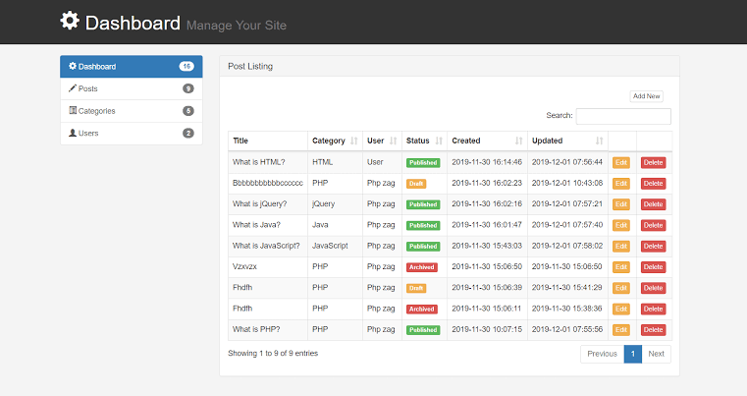The image size is (747, 396).
Task: Click the pencil icon next to Posts
Action: 73,88
